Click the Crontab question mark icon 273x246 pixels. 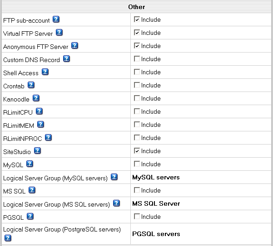click(31, 85)
